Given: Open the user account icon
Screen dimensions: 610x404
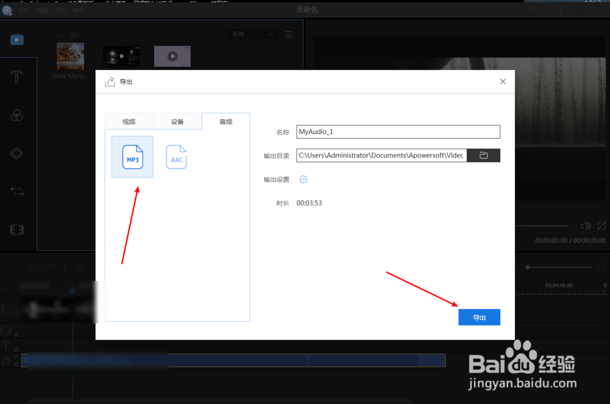Looking at the screenshot, I should tap(533, 10).
